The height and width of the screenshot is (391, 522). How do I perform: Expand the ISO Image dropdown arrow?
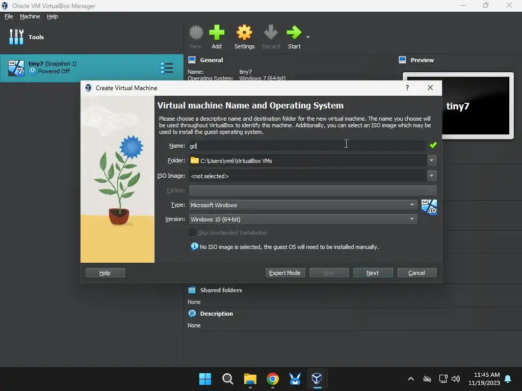click(x=431, y=176)
